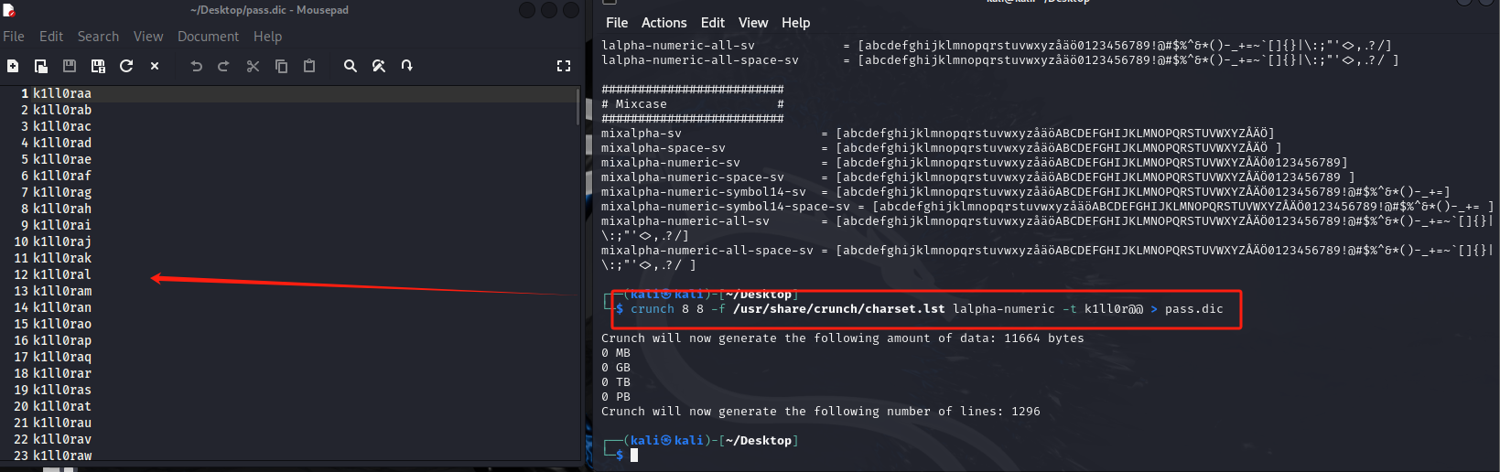Click the Save As icon in Mousepad toolbar

click(x=98, y=66)
